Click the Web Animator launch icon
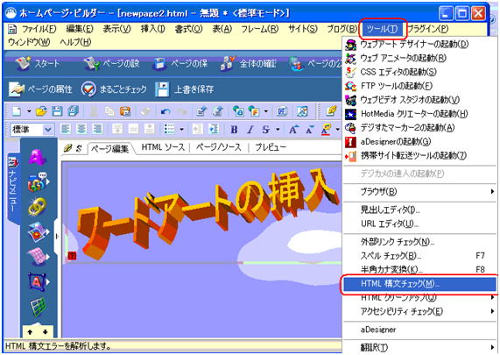Image resolution: width=500 pixels, height=355 pixels. 351,58
